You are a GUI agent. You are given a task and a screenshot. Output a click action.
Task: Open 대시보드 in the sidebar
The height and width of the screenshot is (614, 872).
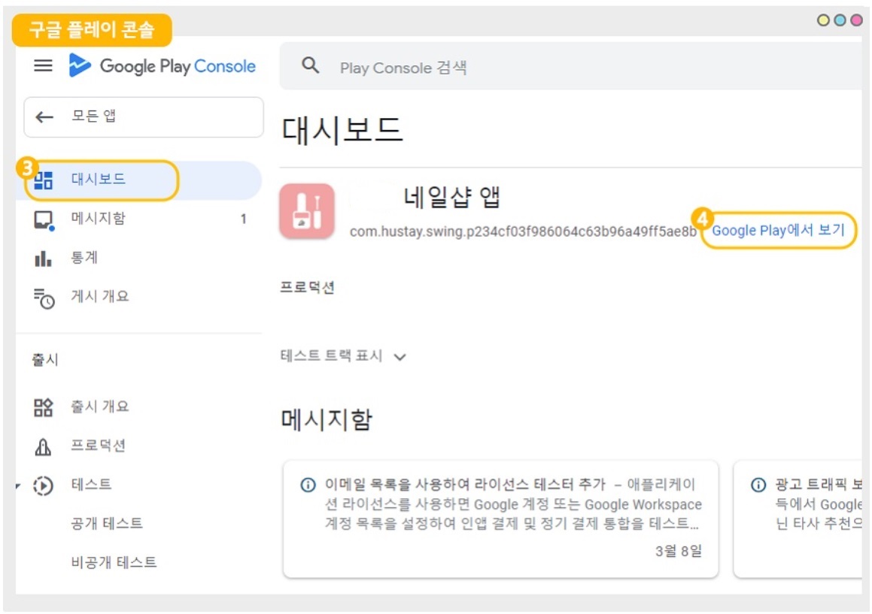(139, 180)
